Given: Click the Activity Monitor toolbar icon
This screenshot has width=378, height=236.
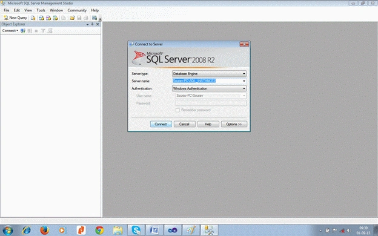Looking at the screenshot, I should (x=94, y=18).
